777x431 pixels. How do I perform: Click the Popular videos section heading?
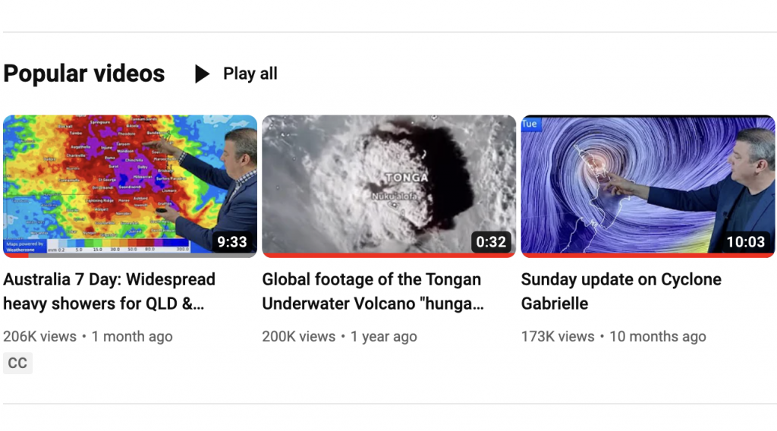(x=84, y=74)
